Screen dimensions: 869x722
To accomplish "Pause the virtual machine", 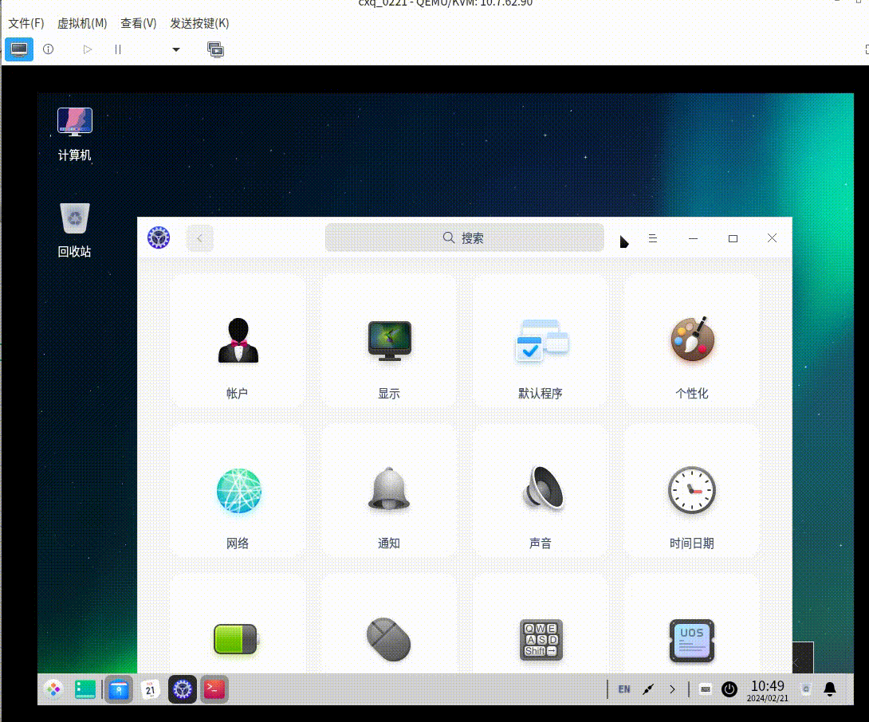I will [x=118, y=49].
